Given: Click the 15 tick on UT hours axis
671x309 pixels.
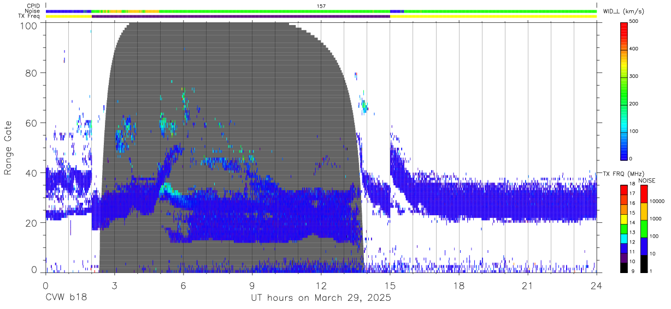Looking at the screenshot, I should coord(390,286).
